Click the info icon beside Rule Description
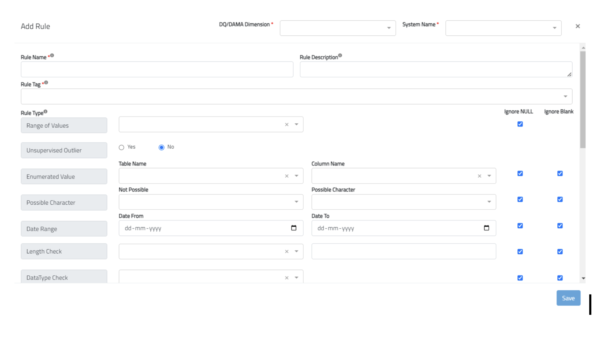 pos(340,56)
